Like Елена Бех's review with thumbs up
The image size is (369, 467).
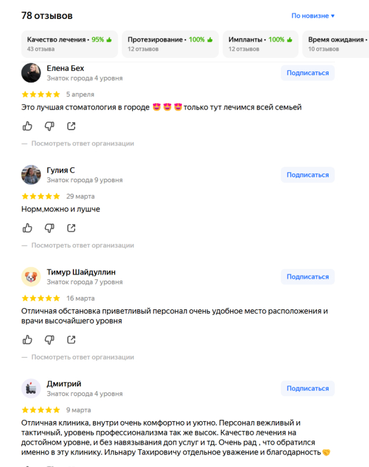[x=28, y=126]
